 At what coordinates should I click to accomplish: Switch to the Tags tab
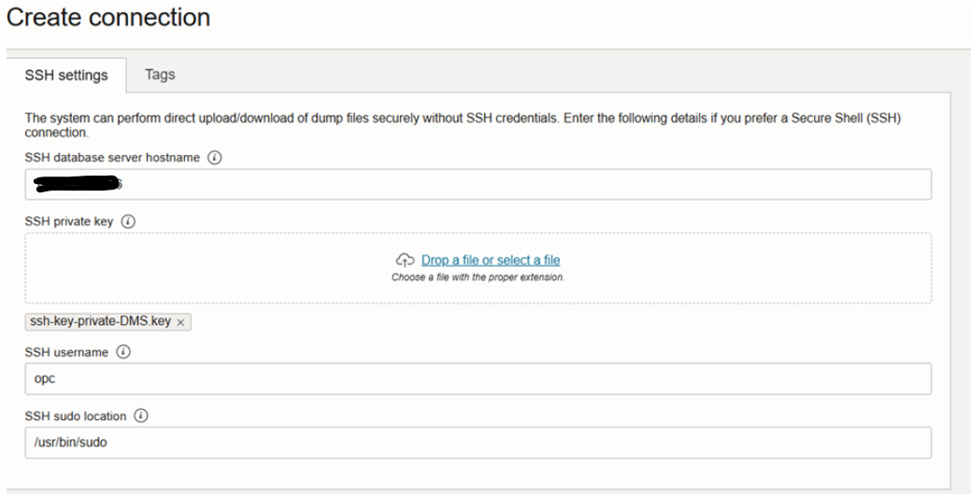pyautogui.click(x=160, y=75)
